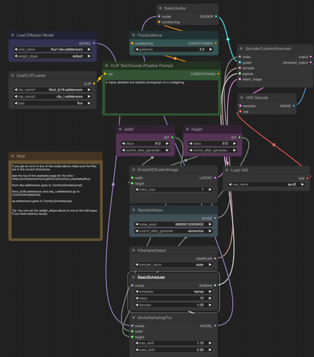Open the unet_name model dropdown

[53, 49]
